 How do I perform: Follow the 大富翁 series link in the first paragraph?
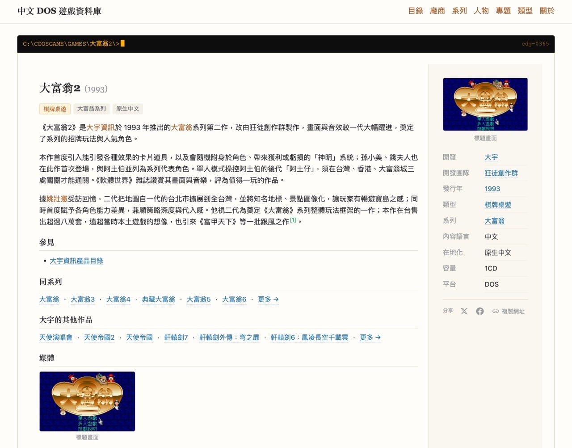coord(181,127)
